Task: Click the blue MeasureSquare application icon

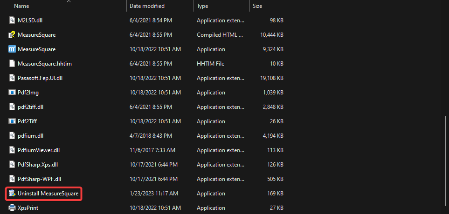Action: coord(13,49)
